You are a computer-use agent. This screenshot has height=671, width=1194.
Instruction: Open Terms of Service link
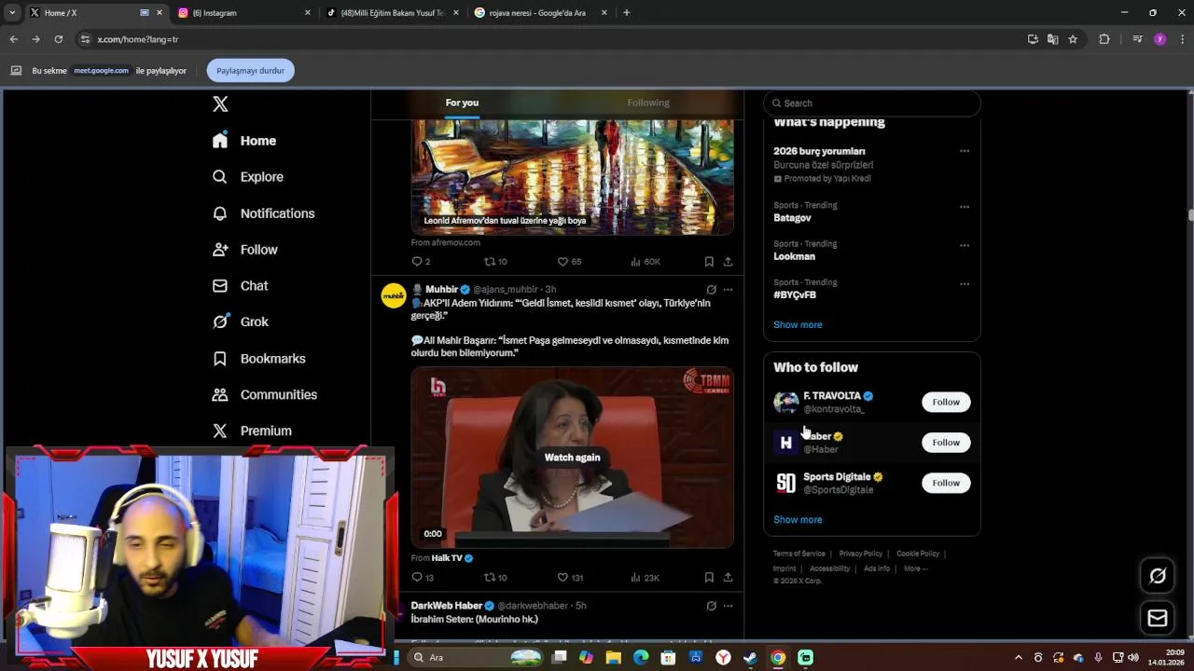point(799,554)
